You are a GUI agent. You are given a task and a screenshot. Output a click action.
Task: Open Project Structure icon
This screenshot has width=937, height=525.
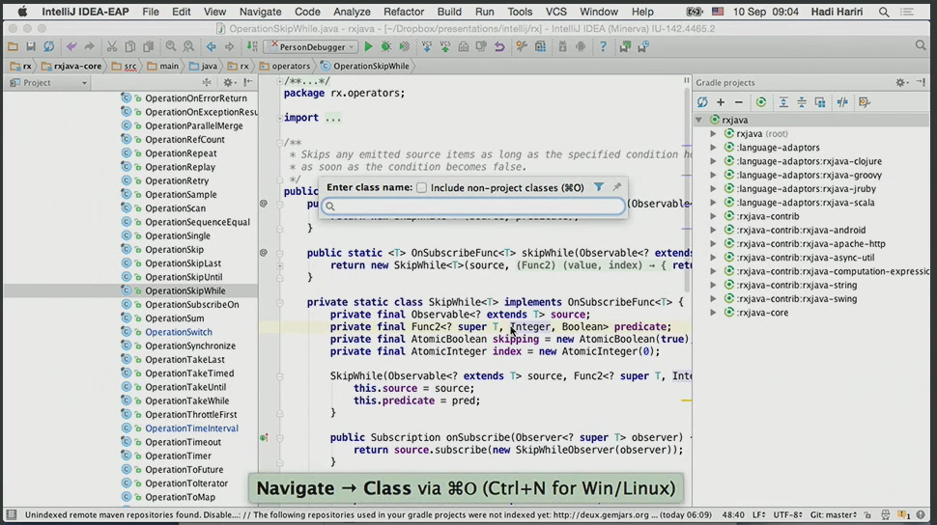pyautogui.click(x=540, y=46)
